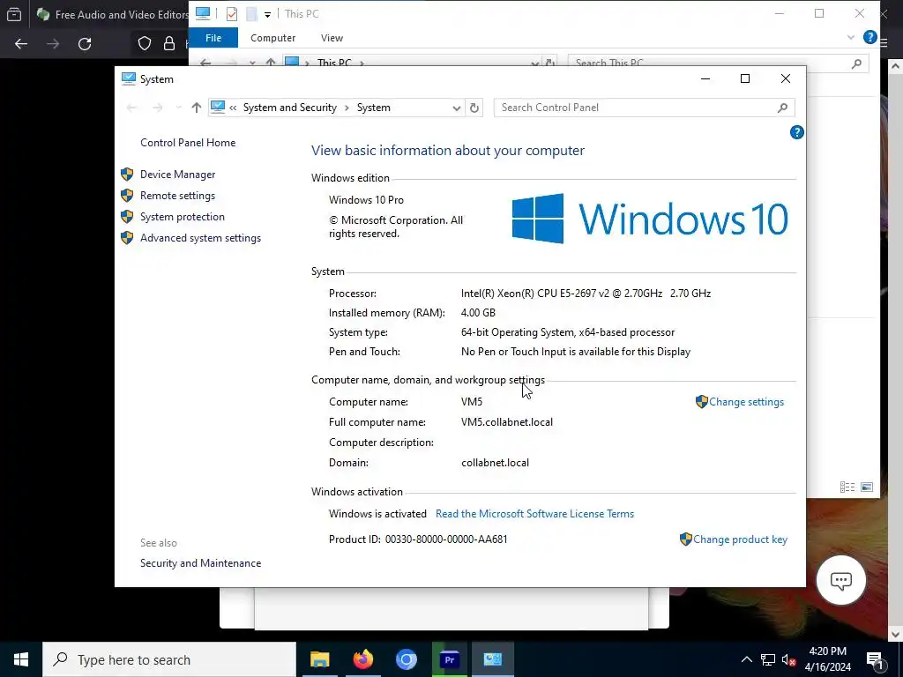Click Search This PC field
903x677 pixels.
(718, 63)
